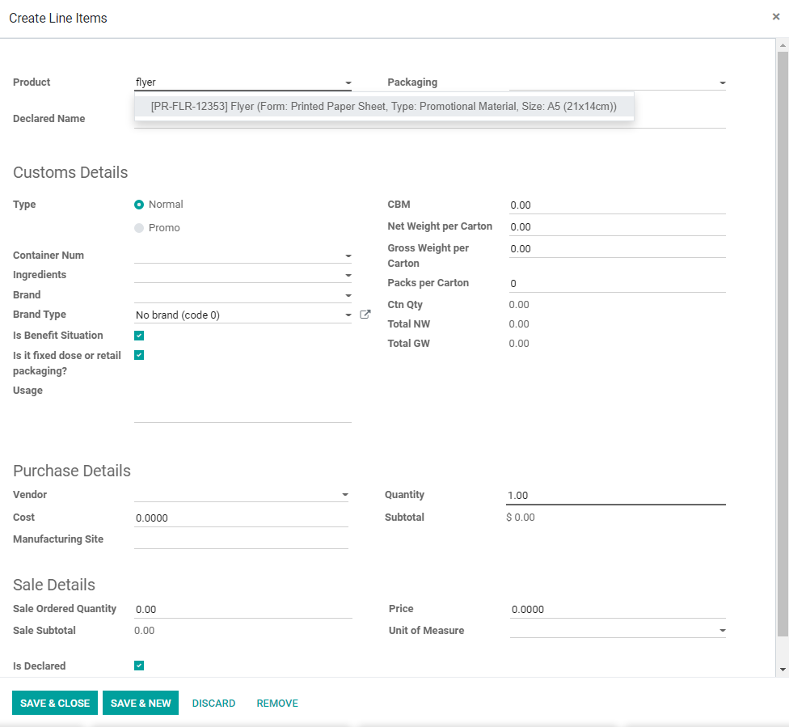Click the Discard button

tap(213, 703)
